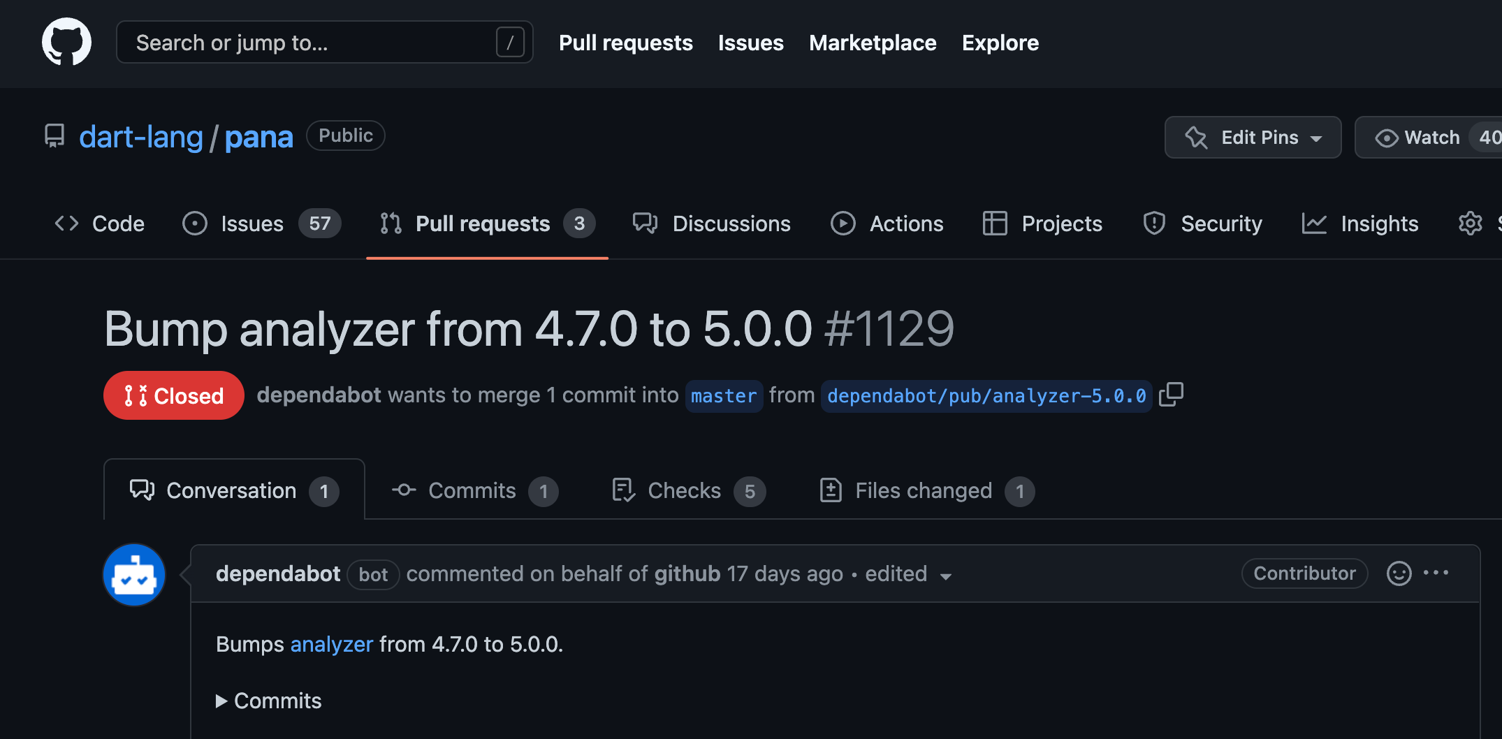Expand the edited comment history dropdown
Image resolution: width=1502 pixels, height=739 pixels.
point(946,576)
